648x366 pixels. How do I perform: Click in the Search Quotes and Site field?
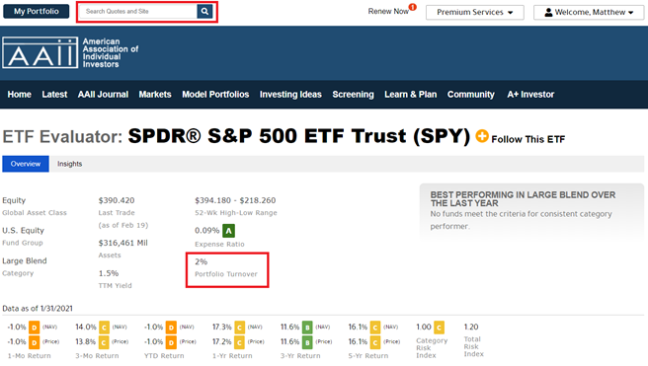pos(138,12)
